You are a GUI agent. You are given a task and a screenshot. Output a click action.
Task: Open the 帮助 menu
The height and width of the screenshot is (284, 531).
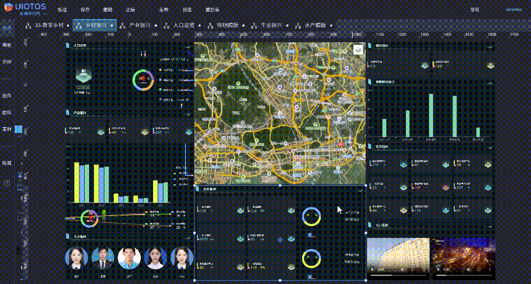pyautogui.click(x=475, y=9)
